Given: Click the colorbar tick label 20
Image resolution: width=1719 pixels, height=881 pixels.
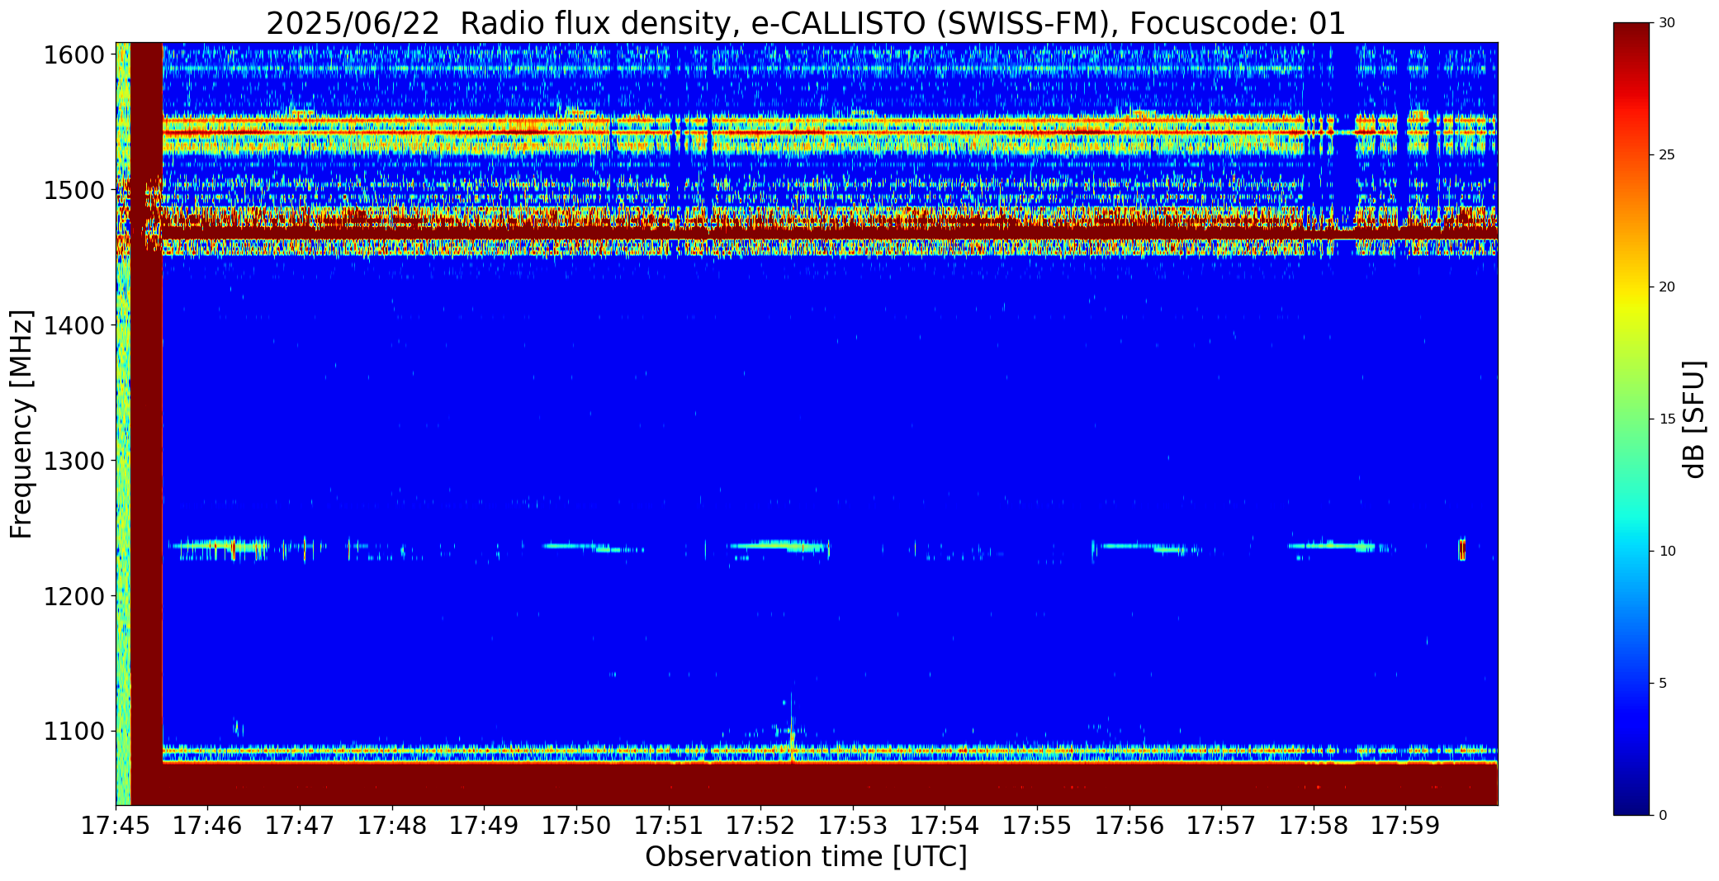Looking at the screenshot, I should (1667, 287).
